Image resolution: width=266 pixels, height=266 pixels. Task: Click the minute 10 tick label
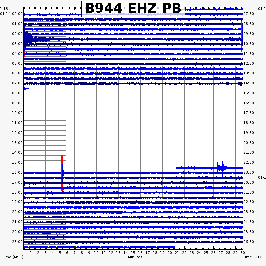coord(96,253)
